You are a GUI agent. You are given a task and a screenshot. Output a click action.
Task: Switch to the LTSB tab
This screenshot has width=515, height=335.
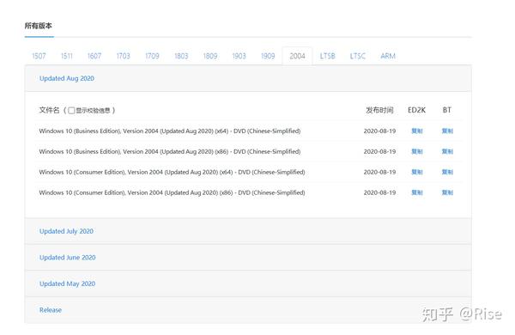[328, 56]
